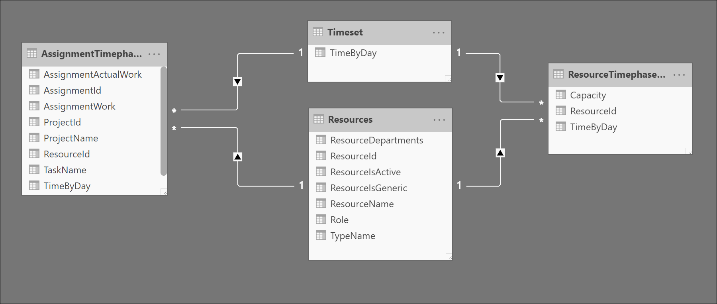Click the ResourceTimephased header table icon
This screenshot has height=304, width=717.
558,74
